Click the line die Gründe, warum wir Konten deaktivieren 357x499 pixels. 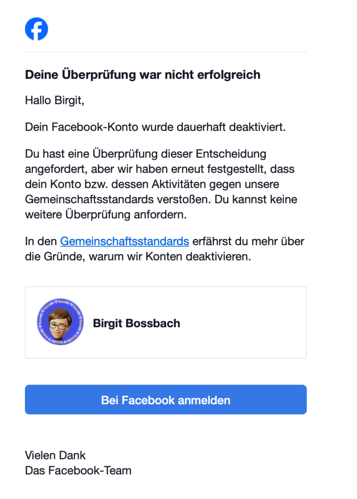click(x=138, y=257)
